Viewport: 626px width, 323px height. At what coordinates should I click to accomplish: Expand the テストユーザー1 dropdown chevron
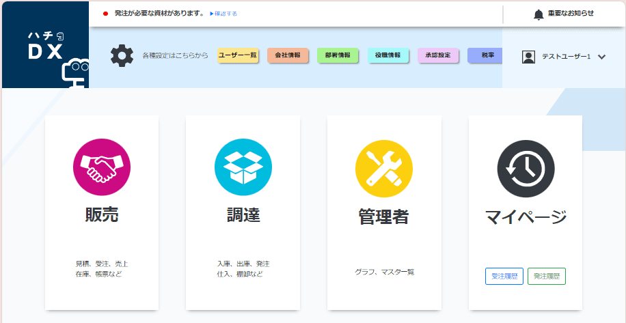[601, 57]
